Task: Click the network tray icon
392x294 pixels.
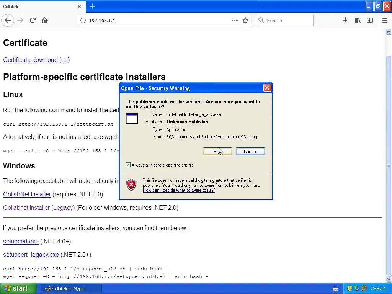Action: click(x=356, y=288)
